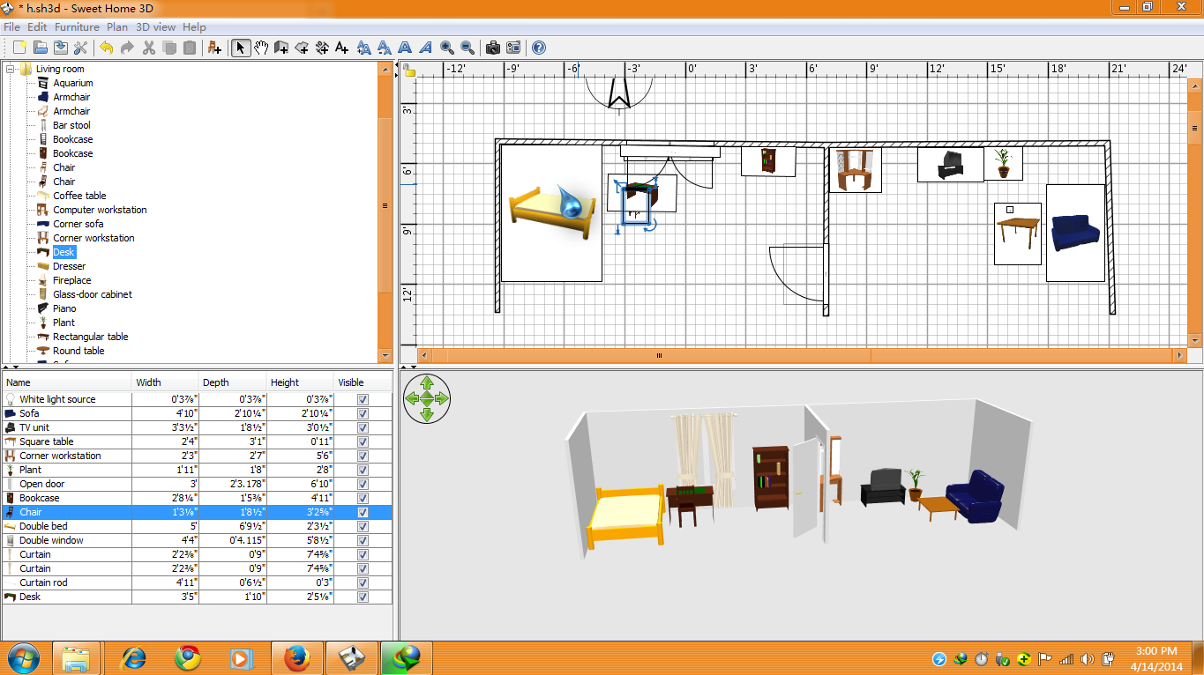Click the Add texts tool
Image resolution: width=1204 pixels, height=675 pixels.
pyautogui.click(x=341, y=48)
